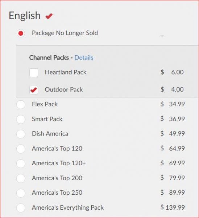Click the Channel Packs heading text
Screen dimensions: 199x218
click(49, 57)
